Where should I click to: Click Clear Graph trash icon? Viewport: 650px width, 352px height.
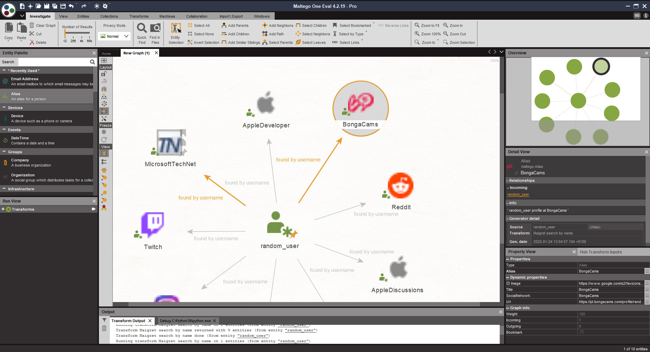(32, 25)
